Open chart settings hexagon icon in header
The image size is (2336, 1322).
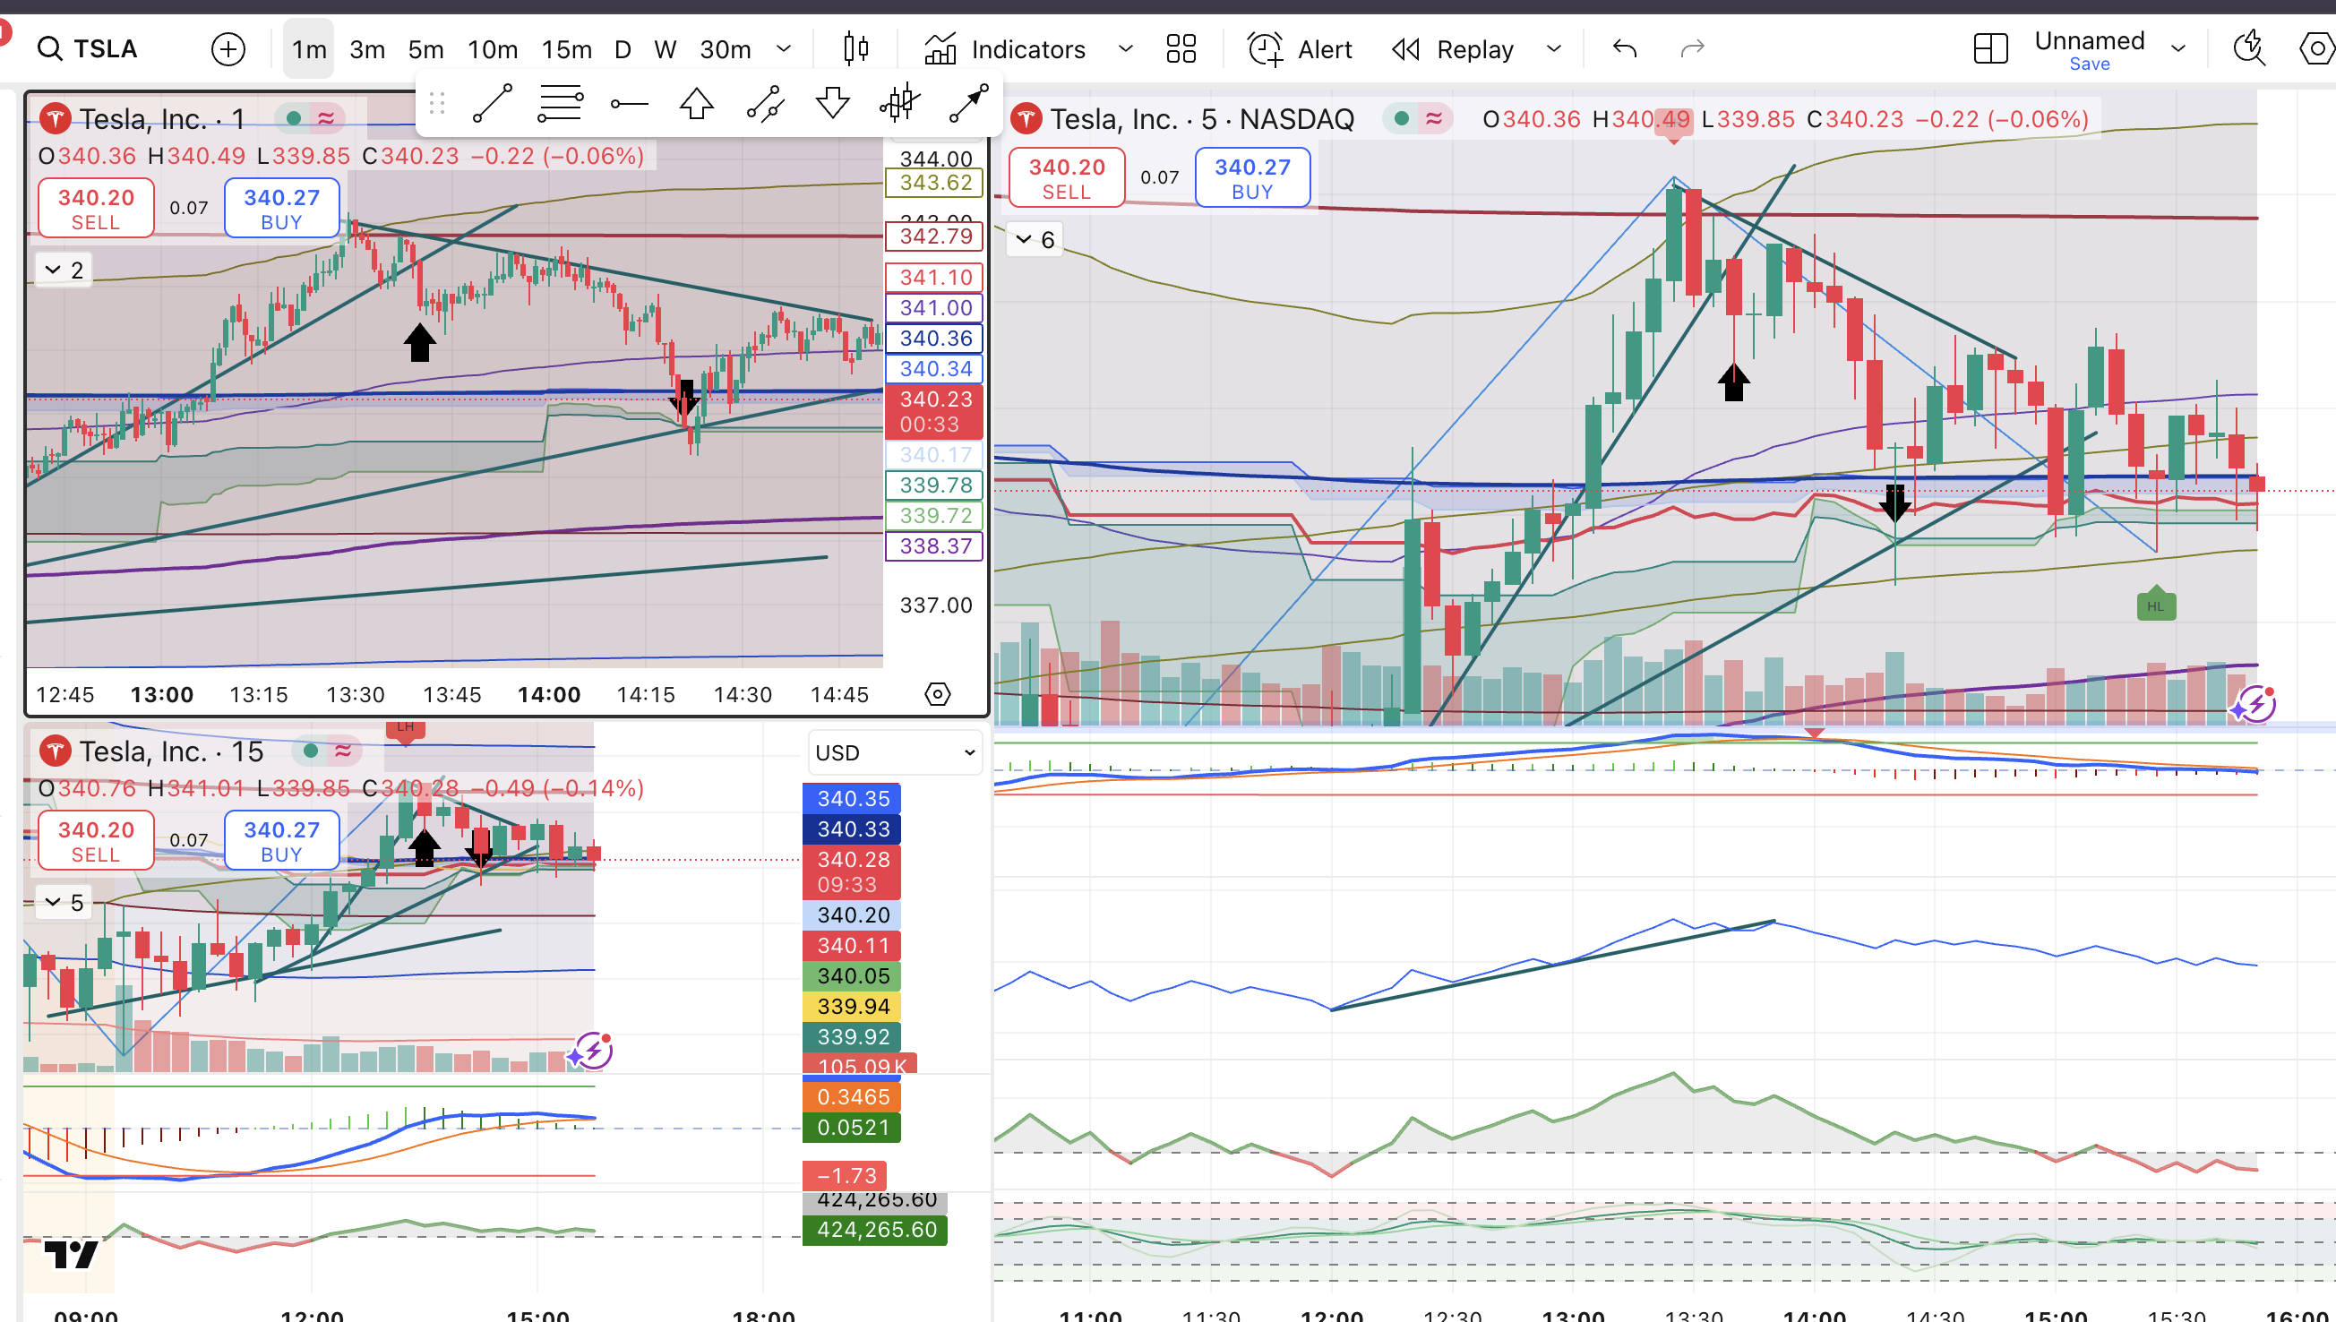coord(2317,48)
